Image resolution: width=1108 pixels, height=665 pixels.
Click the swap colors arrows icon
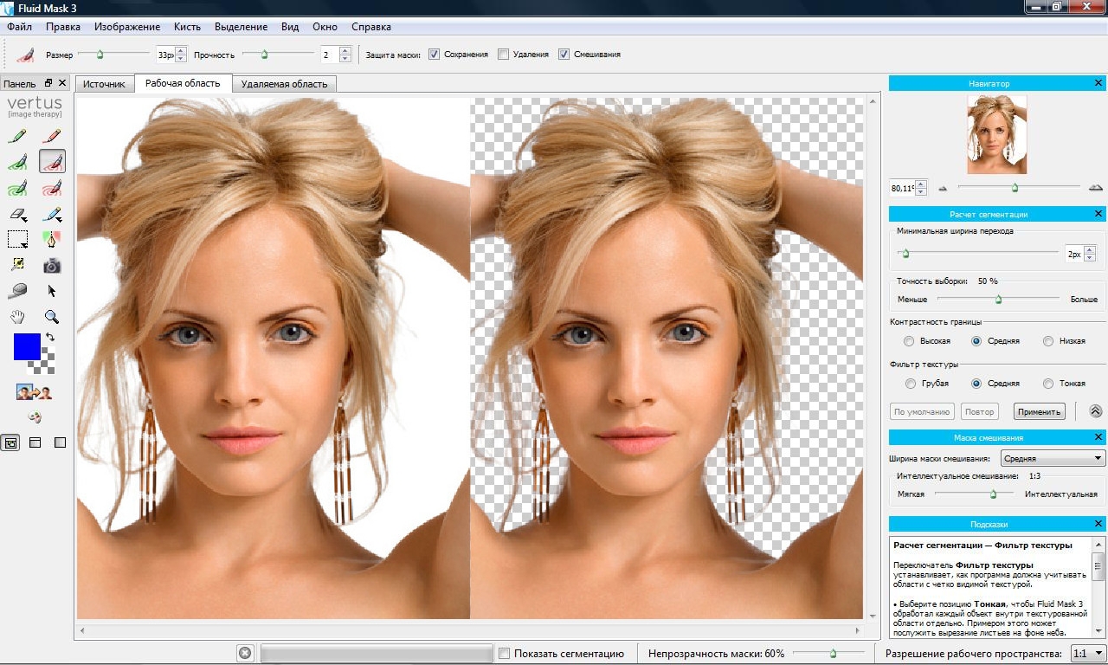click(50, 337)
